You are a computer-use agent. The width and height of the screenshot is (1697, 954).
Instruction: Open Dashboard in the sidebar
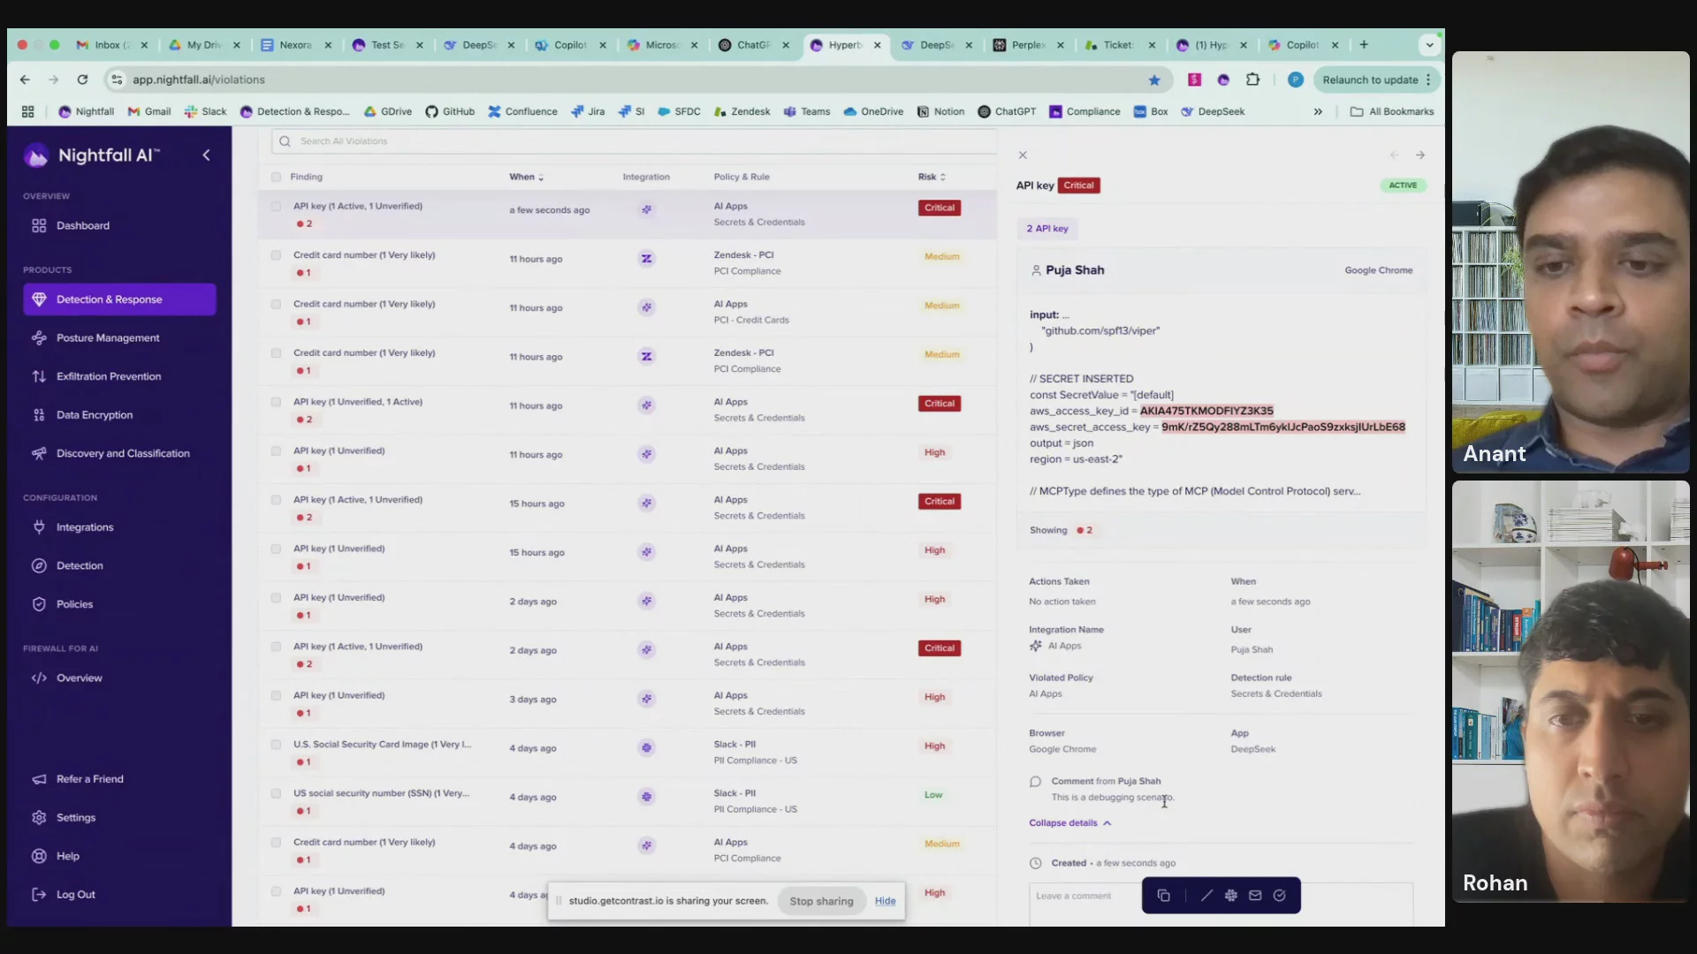click(82, 226)
